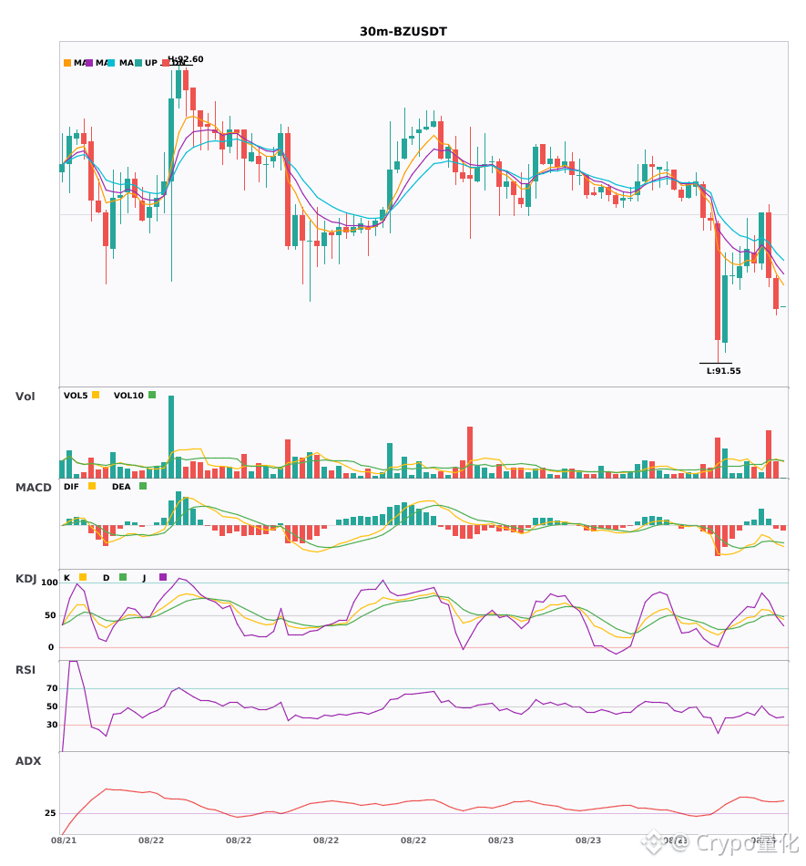
Task: Click the 08/21 date axis label
Action: 64,840
